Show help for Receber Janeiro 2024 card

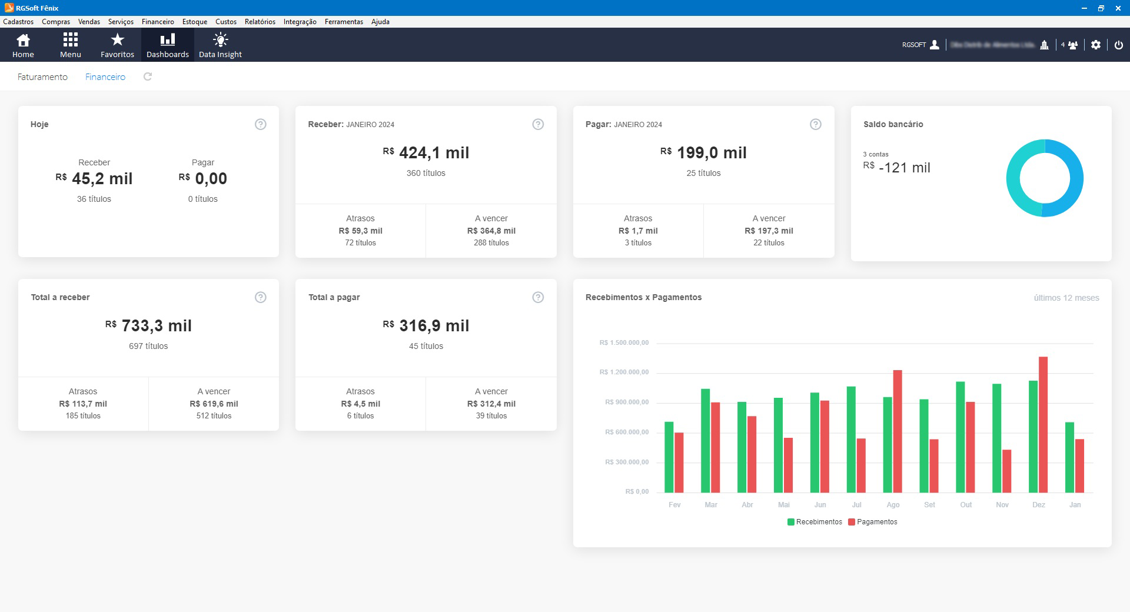pyautogui.click(x=538, y=124)
